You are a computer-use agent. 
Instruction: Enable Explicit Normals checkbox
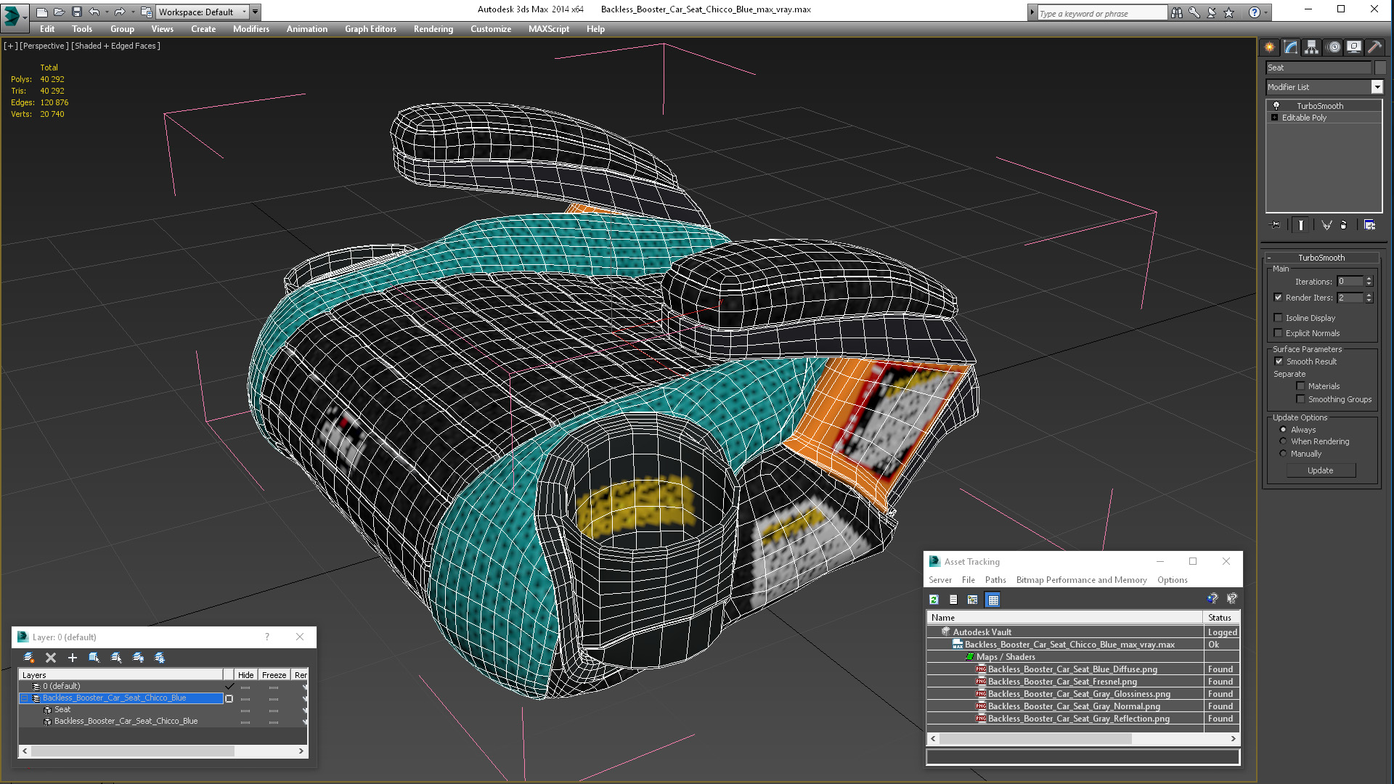(1279, 333)
